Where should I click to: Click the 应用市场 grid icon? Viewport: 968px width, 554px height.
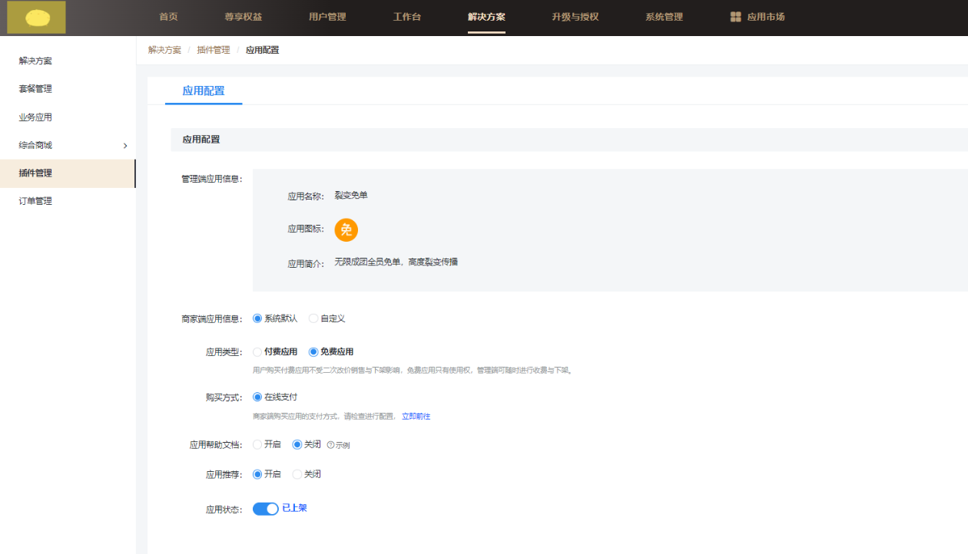click(735, 17)
